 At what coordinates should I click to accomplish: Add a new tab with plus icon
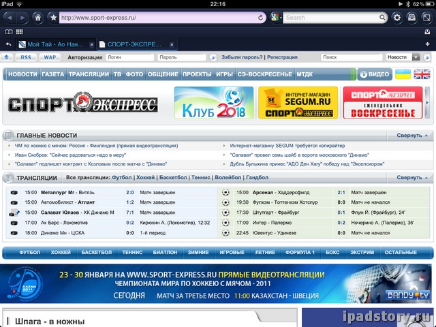[427, 44]
